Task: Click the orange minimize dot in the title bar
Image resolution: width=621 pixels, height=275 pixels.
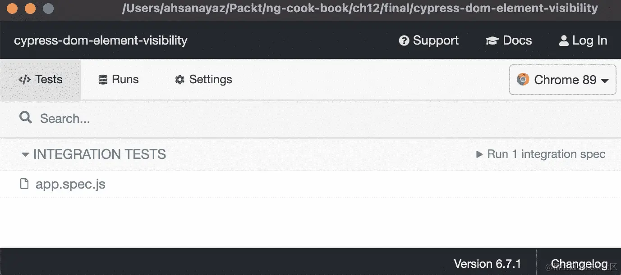Action: click(30, 8)
